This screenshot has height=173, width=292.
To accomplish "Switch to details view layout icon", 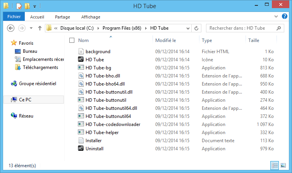I will point(275,165).
